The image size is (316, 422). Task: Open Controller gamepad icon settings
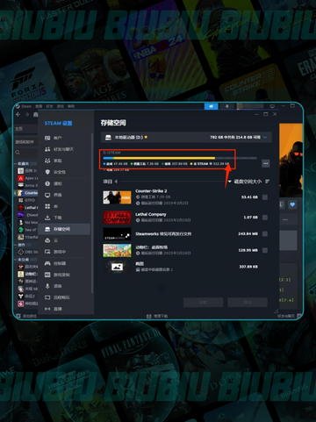click(x=47, y=263)
